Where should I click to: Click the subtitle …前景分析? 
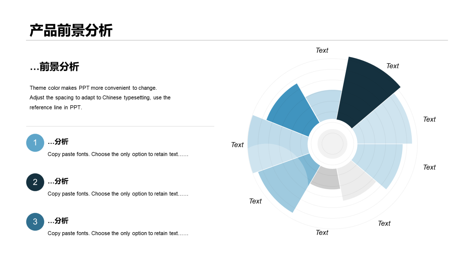tap(54, 67)
